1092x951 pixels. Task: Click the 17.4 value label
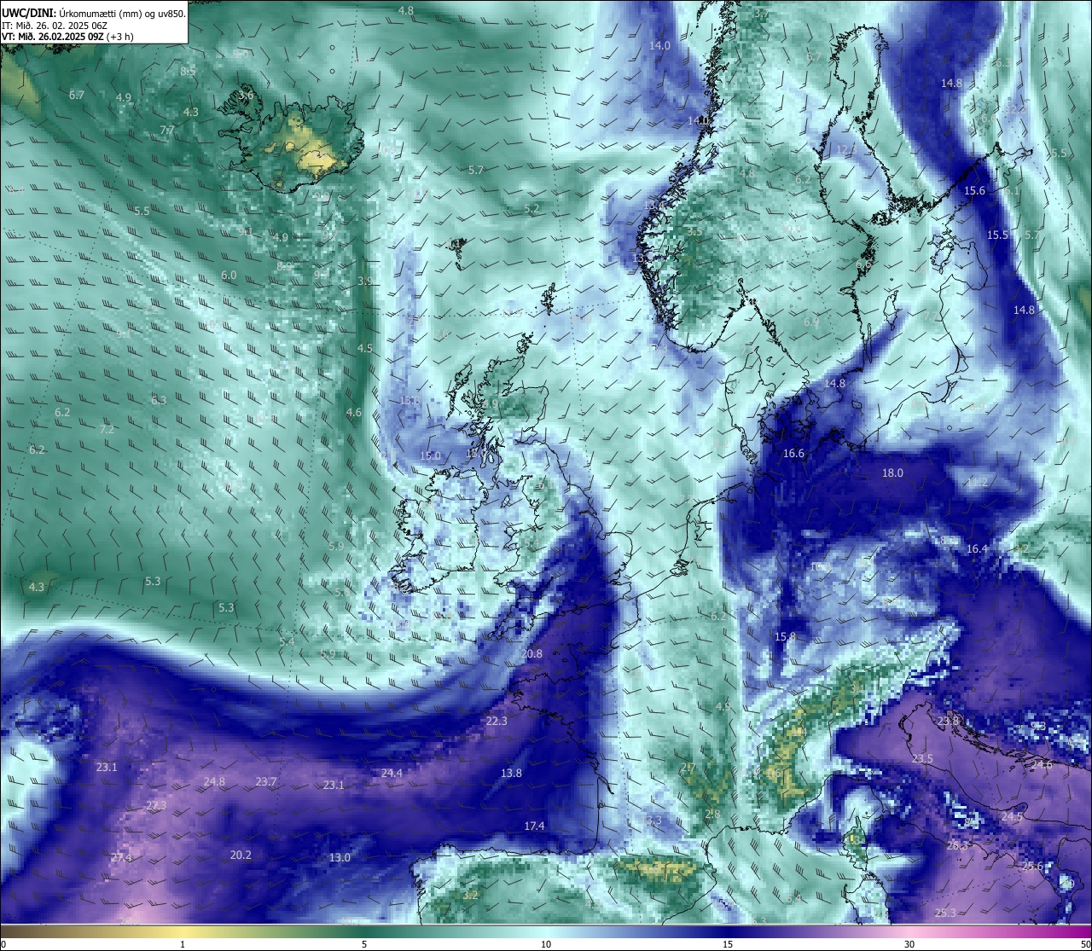534,826
